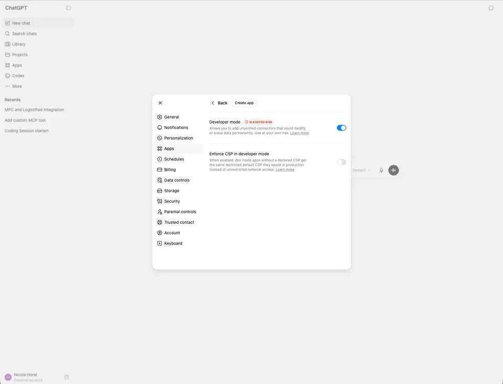This screenshot has width=503, height=384.
Task: Select Enforce CSP in developer mode heading
Action: tap(239, 154)
